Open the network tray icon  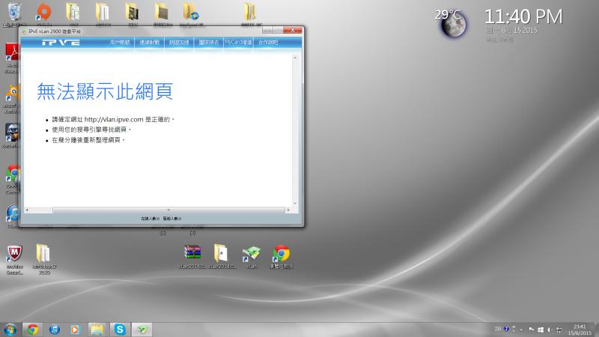(559, 330)
